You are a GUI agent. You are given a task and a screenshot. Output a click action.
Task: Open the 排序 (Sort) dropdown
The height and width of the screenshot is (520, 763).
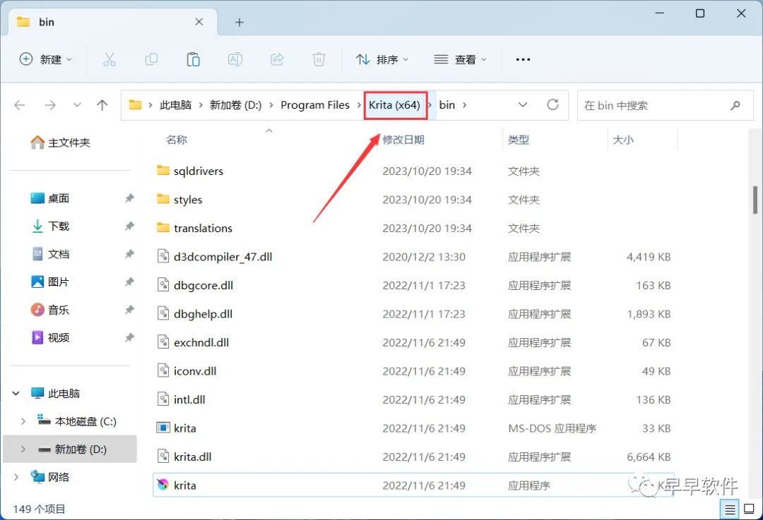coord(382,59)
